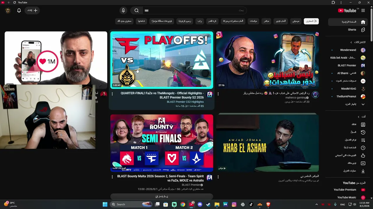Select the Music (موسيقى) filter chip
Image resolution: width=373 pixels, height=209 pixels.
click(x=296, y=21)
